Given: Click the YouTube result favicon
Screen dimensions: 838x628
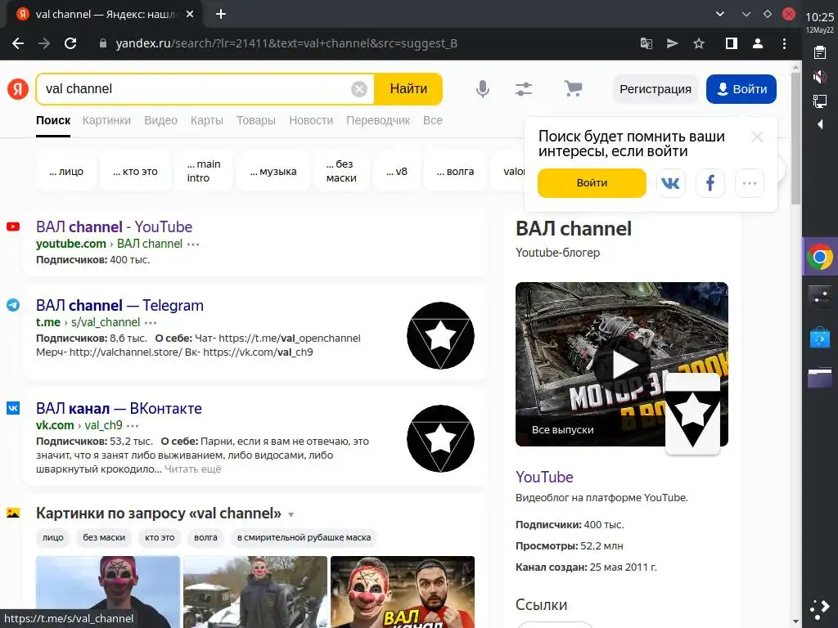Looking at the screenshot, I should [13, 227].
